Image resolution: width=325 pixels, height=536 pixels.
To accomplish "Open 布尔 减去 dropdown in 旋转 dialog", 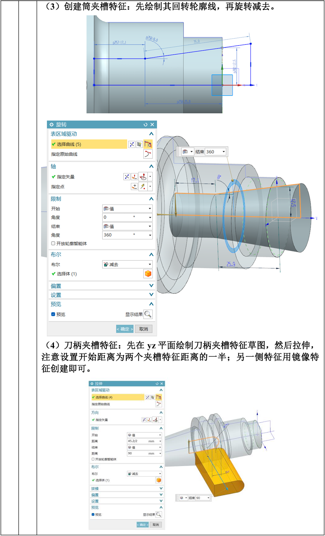I will point(127,265).
